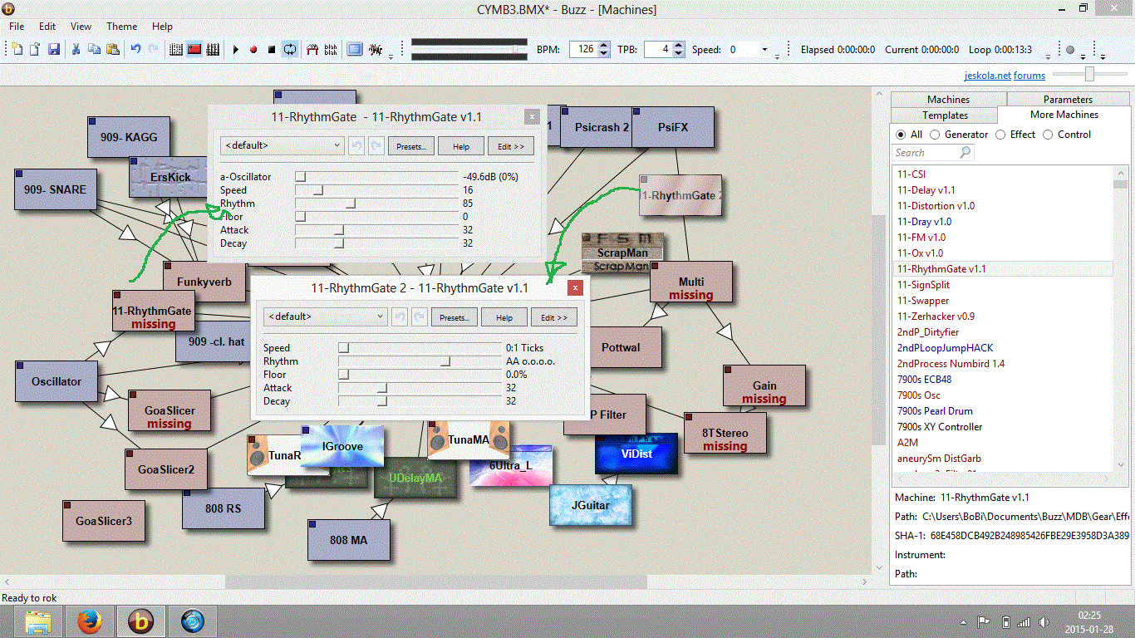Click the machine Search input field
This screenshot has height=638, width=1135.
pyautogui.click(x=926, y=153)
